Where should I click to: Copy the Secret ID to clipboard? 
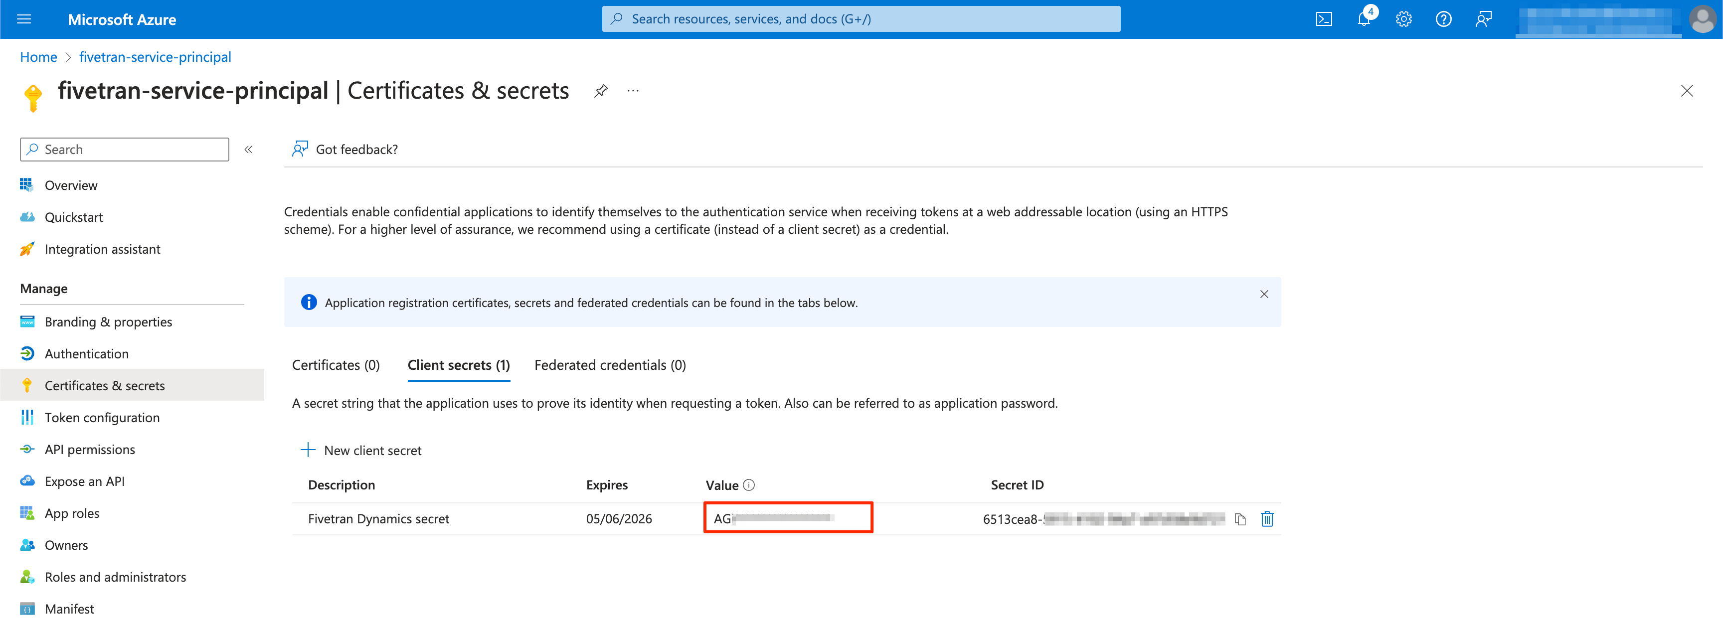click(1240, 519)
